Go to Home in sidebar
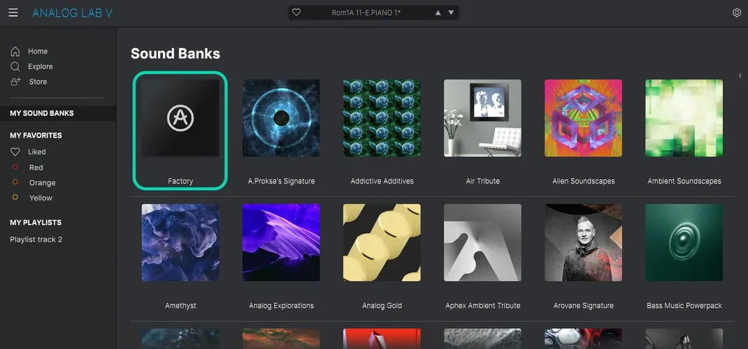The height and width of the screenshot is (349, 748). pos(37,51)
